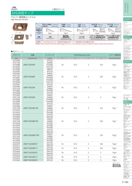Screen dimensions: 132x186
Task: Select model number JDMT150530R
Action: click(29, 97)
